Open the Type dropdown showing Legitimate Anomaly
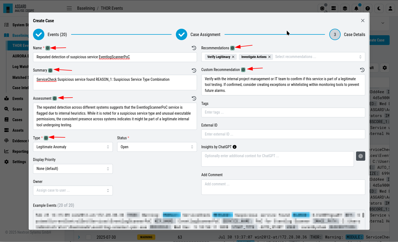This screenshot has width=398, height=242. pos(73,147)
